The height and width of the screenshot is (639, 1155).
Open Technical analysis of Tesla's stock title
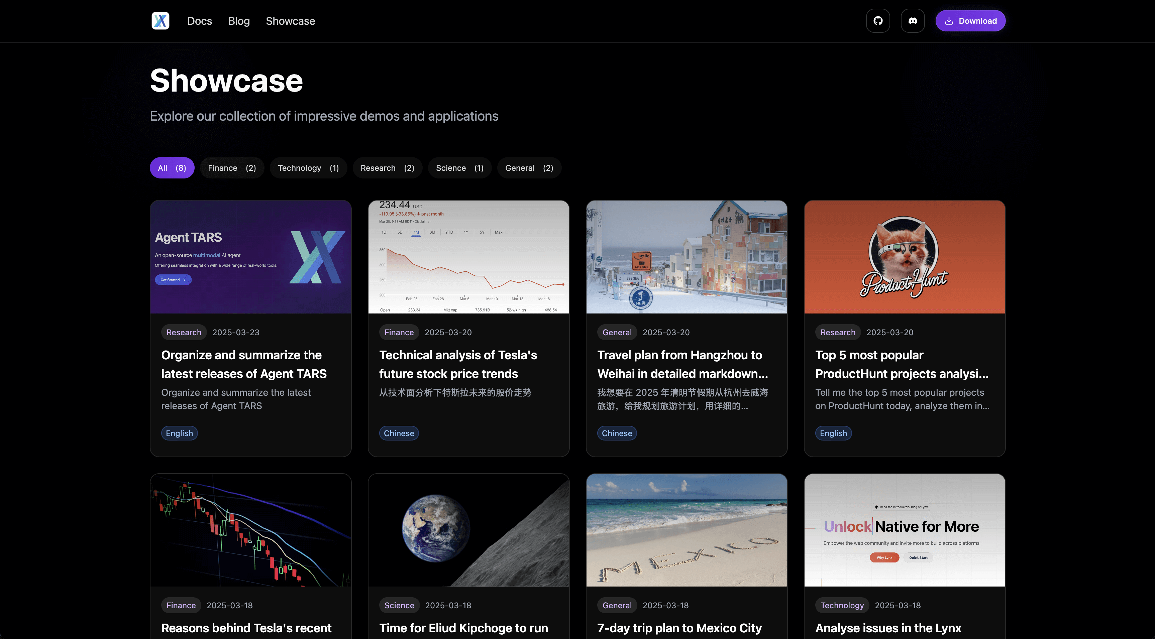[x=458, y=364]
